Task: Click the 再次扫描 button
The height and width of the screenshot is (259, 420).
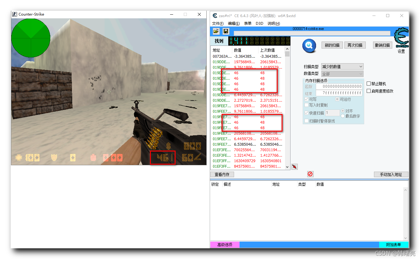Action: (355, 45)
